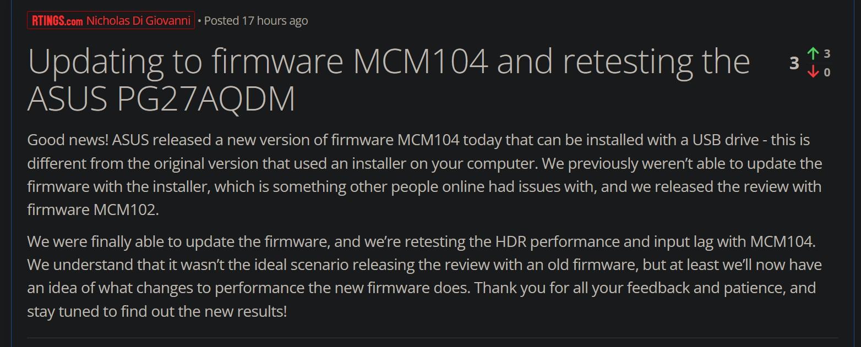861x347 pixels.
Task: Click the net vote score 3
Action: click(x=794, y=63)
